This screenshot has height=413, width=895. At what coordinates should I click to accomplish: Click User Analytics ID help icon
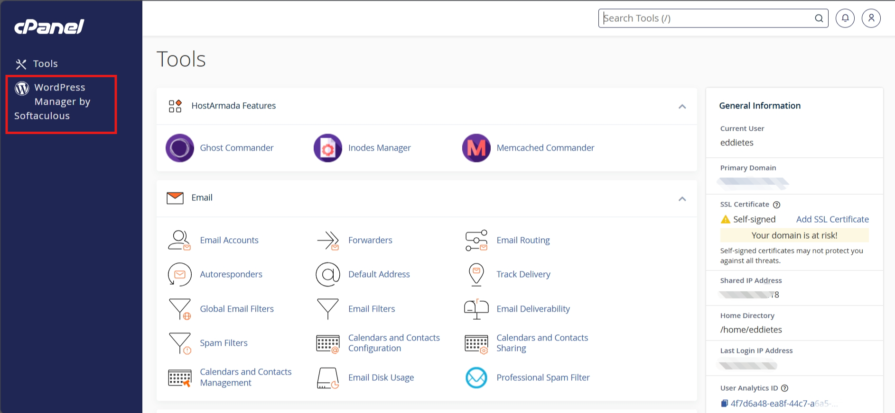click(785, 388)
